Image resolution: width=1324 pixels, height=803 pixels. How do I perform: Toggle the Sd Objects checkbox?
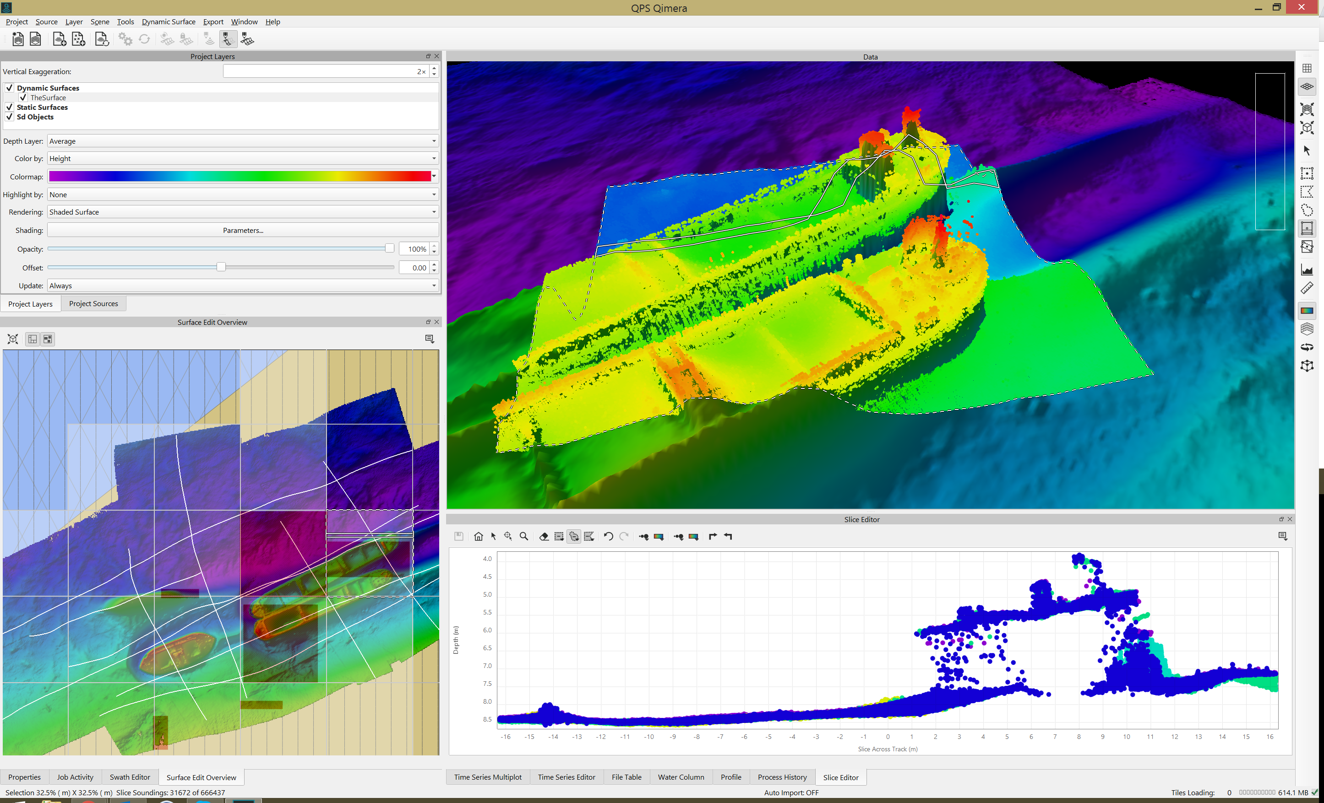point(9,117)
